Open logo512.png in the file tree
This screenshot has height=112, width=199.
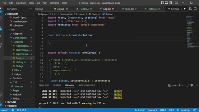(20, 17)
